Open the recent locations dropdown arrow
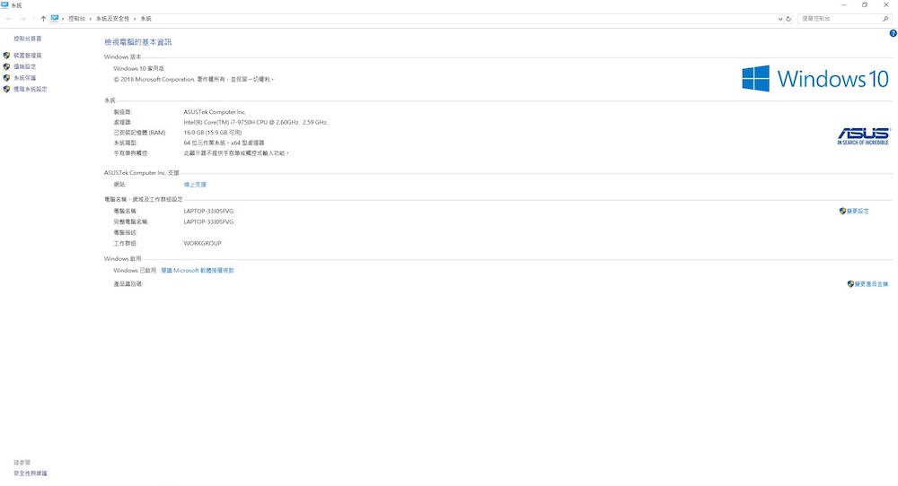The height and width of the screenshot is (486, 898). [34, 19]
